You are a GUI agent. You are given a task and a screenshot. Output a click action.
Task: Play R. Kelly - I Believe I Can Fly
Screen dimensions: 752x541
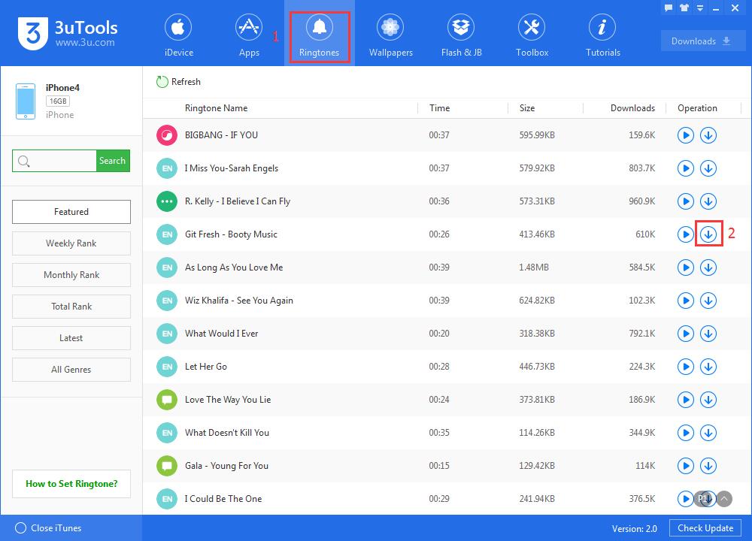686,201
